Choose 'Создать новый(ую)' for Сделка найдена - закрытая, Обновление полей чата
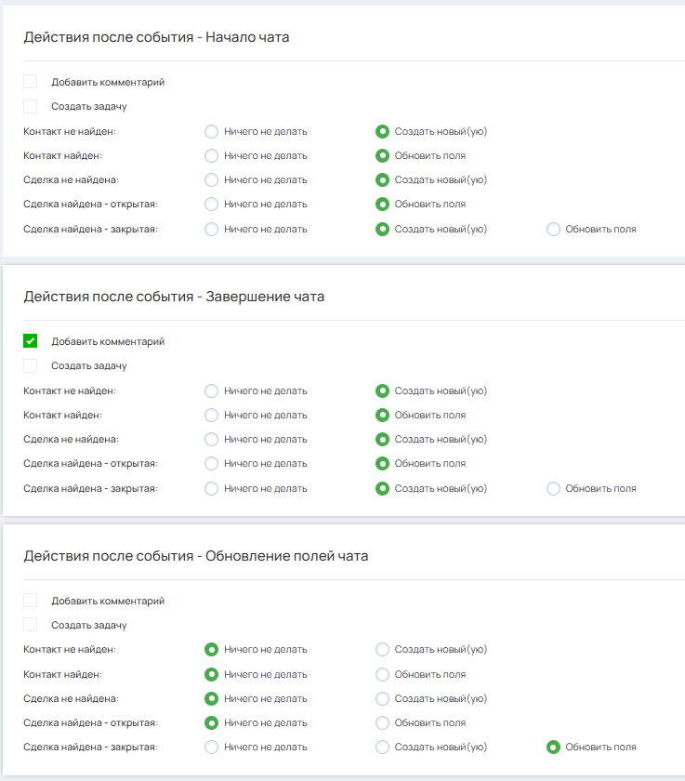Screen dimensions: 685x781 coord(382,747)
